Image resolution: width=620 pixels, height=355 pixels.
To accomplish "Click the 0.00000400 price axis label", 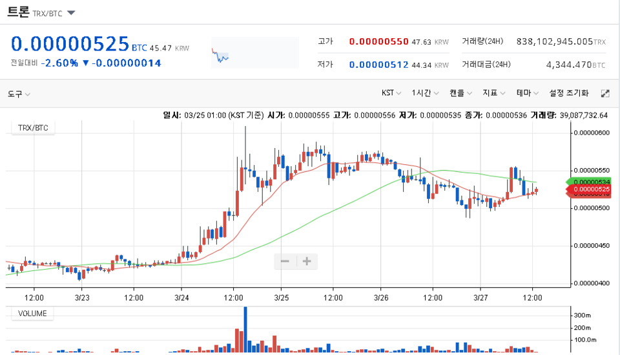I will click(x=592, y=283).
